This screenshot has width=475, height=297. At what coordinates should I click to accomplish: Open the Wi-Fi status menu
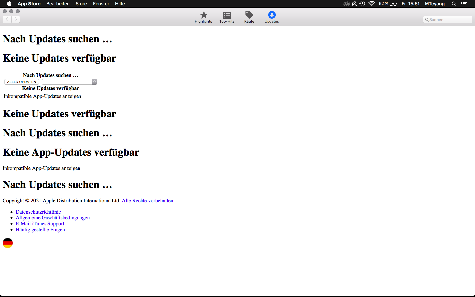372,4
